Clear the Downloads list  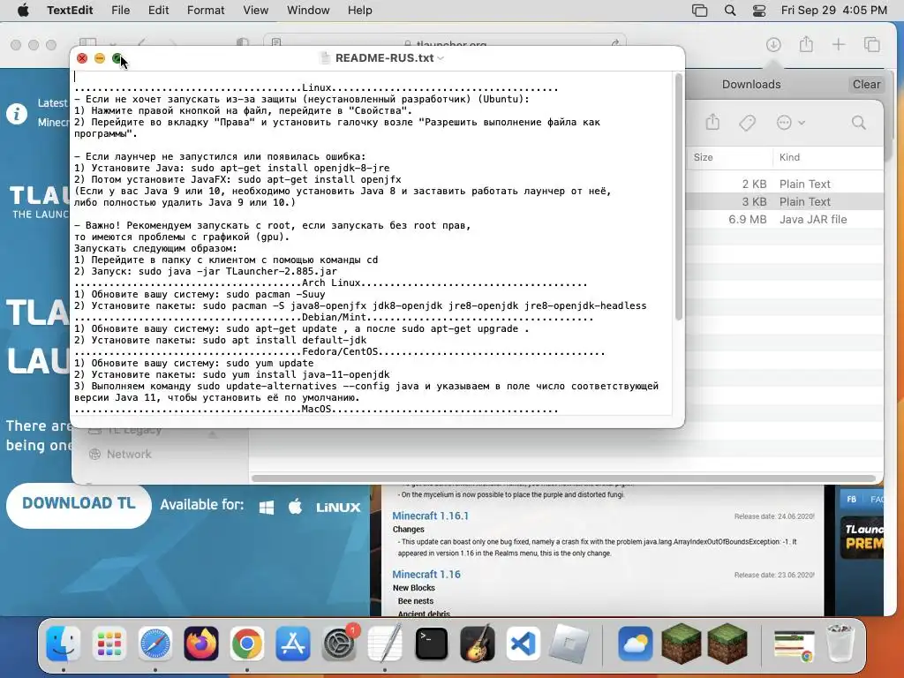point(866,84)
